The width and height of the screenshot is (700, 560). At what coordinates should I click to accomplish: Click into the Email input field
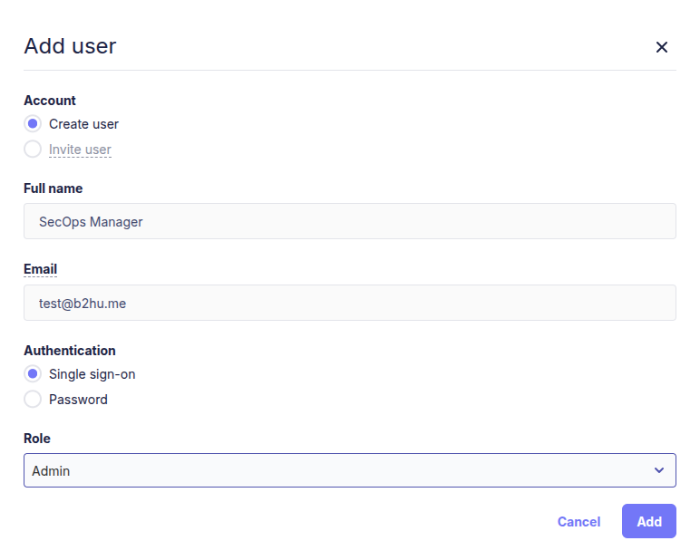[349, 304]
